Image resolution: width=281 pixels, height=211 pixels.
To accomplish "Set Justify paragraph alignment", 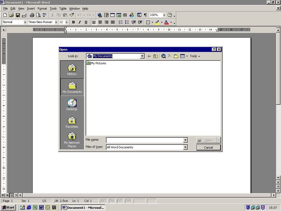I will (x=113, y=22).
